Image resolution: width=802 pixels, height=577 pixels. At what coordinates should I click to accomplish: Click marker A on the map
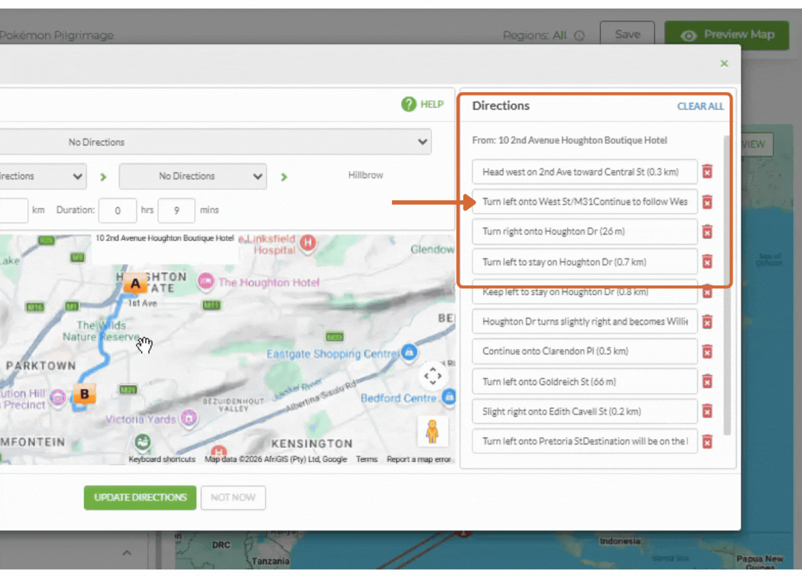point(135,283)
